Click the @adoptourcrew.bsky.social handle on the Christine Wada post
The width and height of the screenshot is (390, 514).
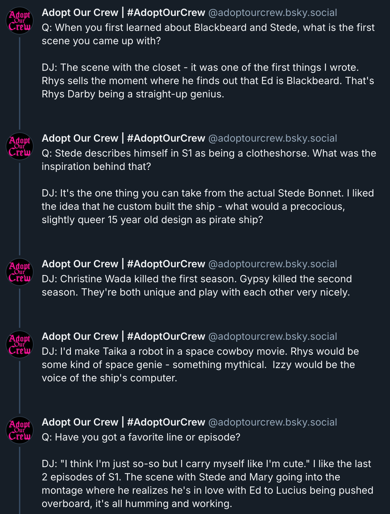click(x=273, y=264)
